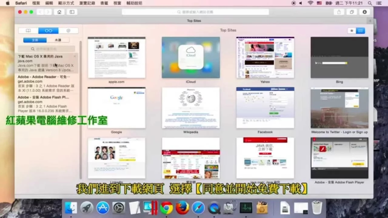Click the Reading List search field
Screen dimensions: 388x218
46,49
